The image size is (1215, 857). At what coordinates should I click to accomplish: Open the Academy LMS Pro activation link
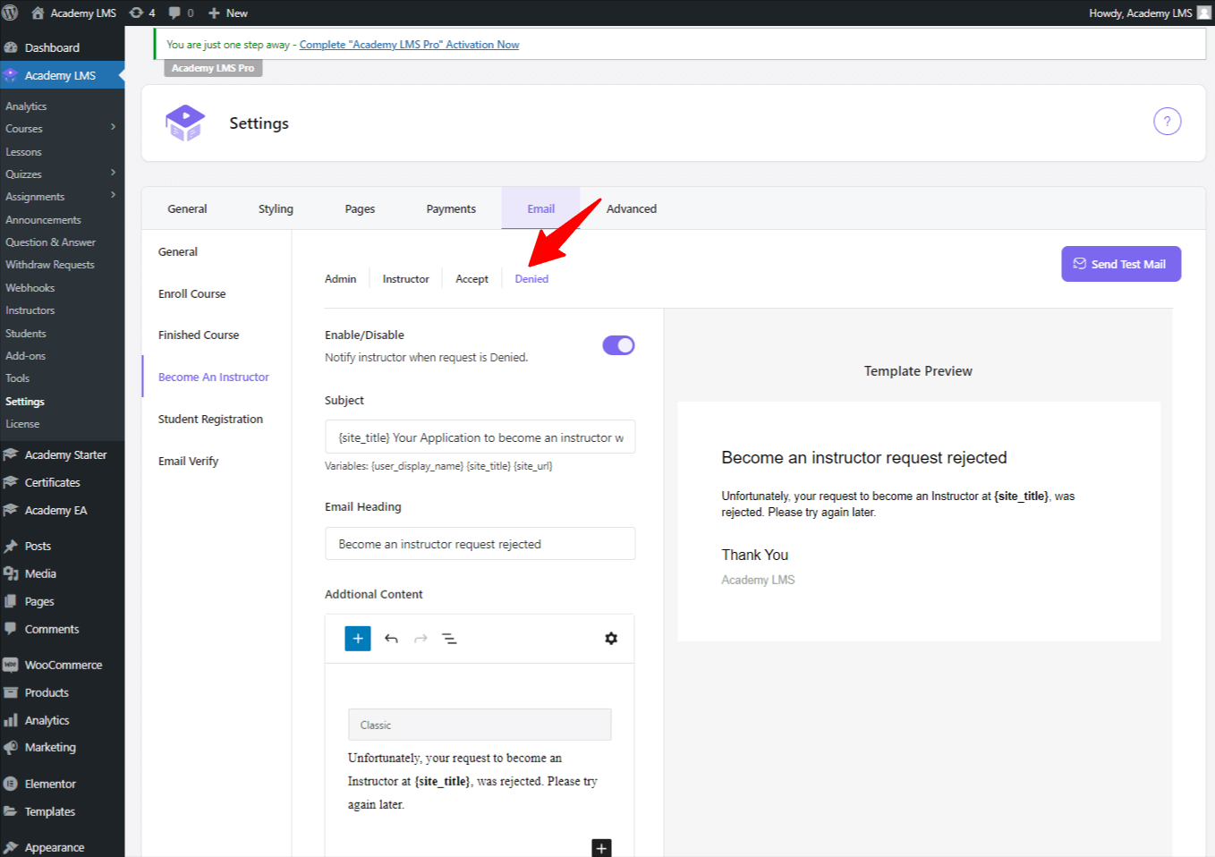click(x=409, y=45)
